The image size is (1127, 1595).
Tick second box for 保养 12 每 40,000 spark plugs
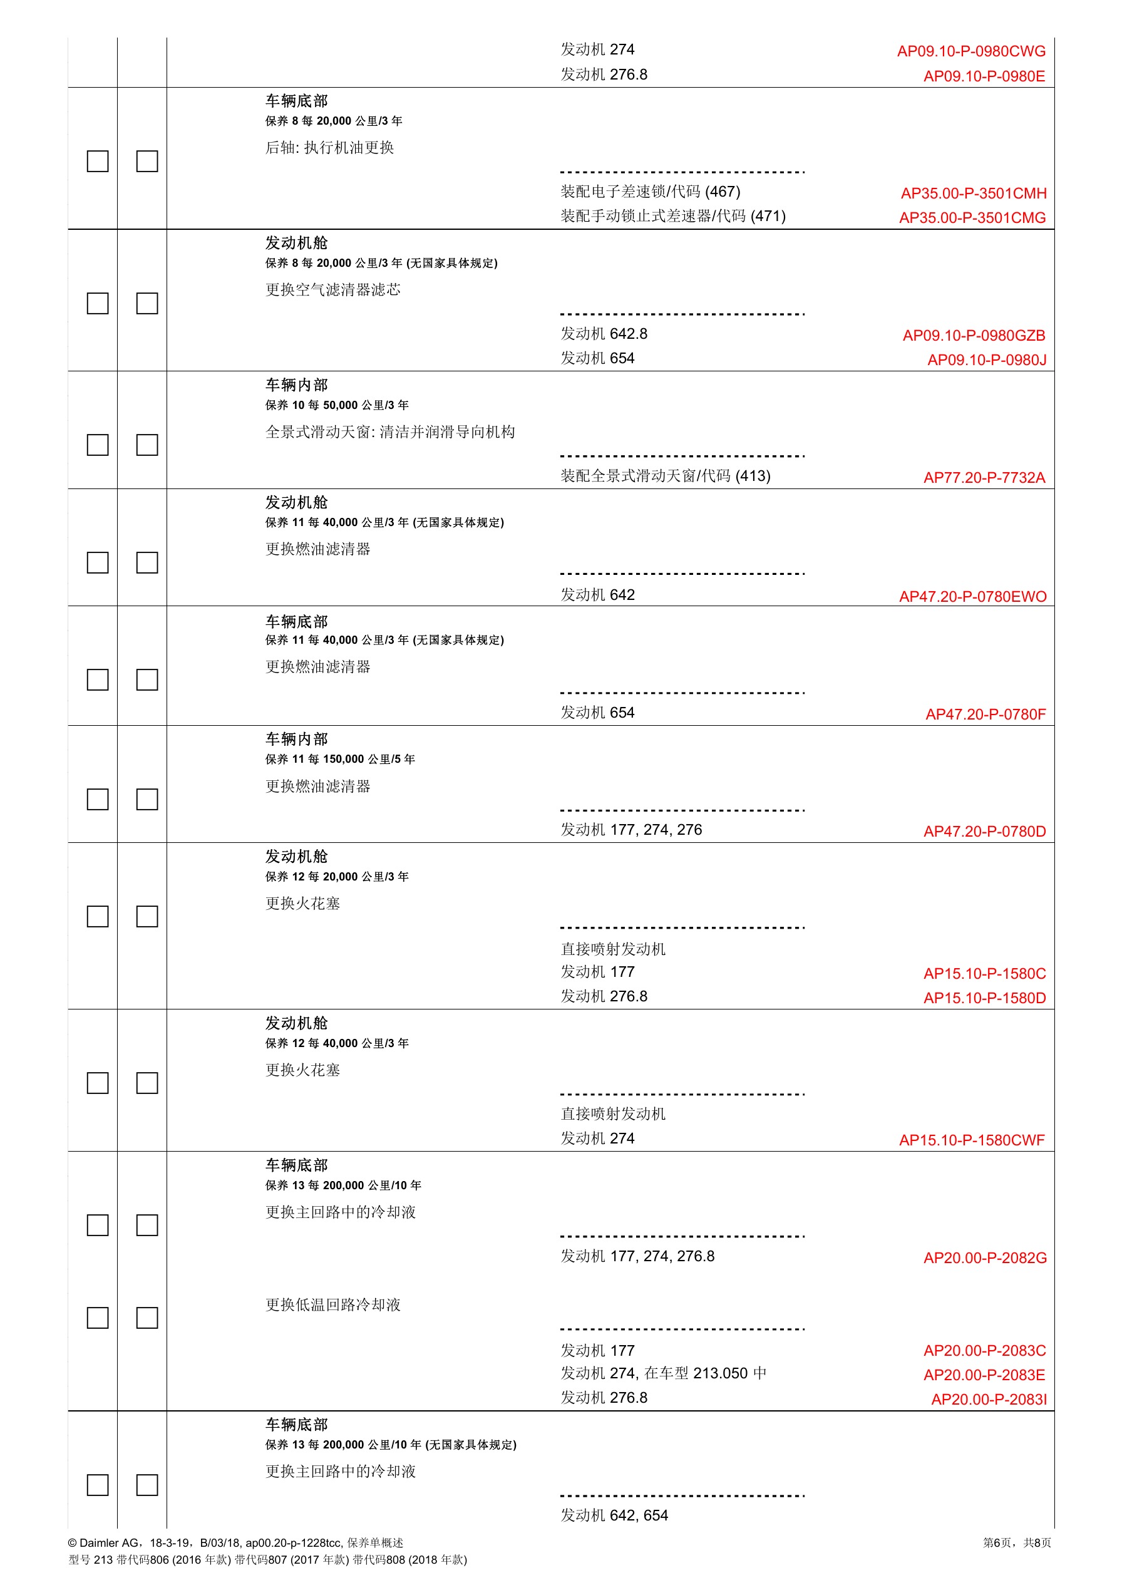tap(147, 1083)
